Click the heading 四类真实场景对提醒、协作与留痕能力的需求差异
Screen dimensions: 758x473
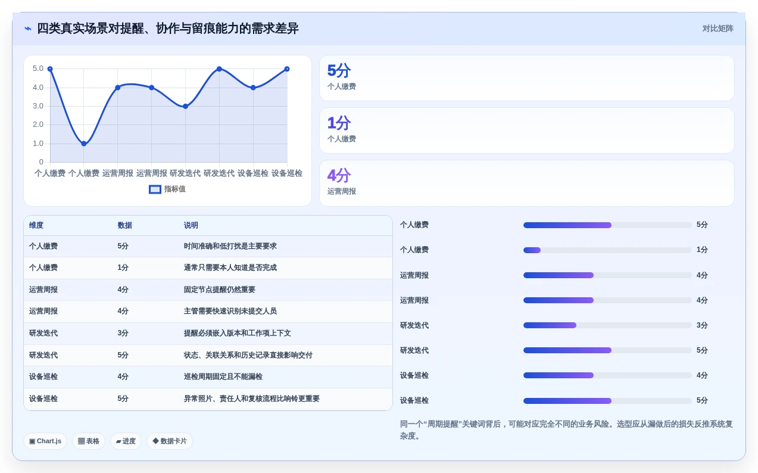pos(168,29)
